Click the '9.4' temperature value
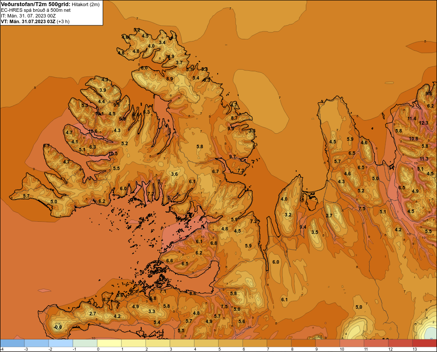 pos(303,227)
